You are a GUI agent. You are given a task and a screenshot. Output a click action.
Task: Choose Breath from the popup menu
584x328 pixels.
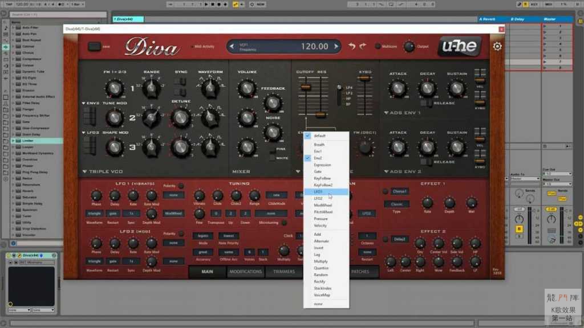tap(326, 145)
